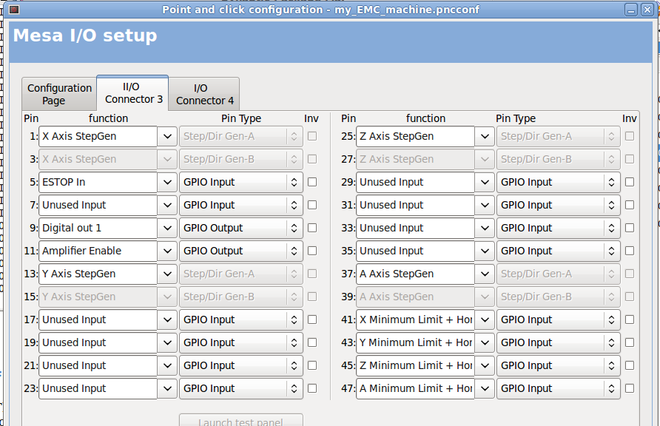Click the Digital out 1 function field

pyautogui.click(x=98, y=228)
